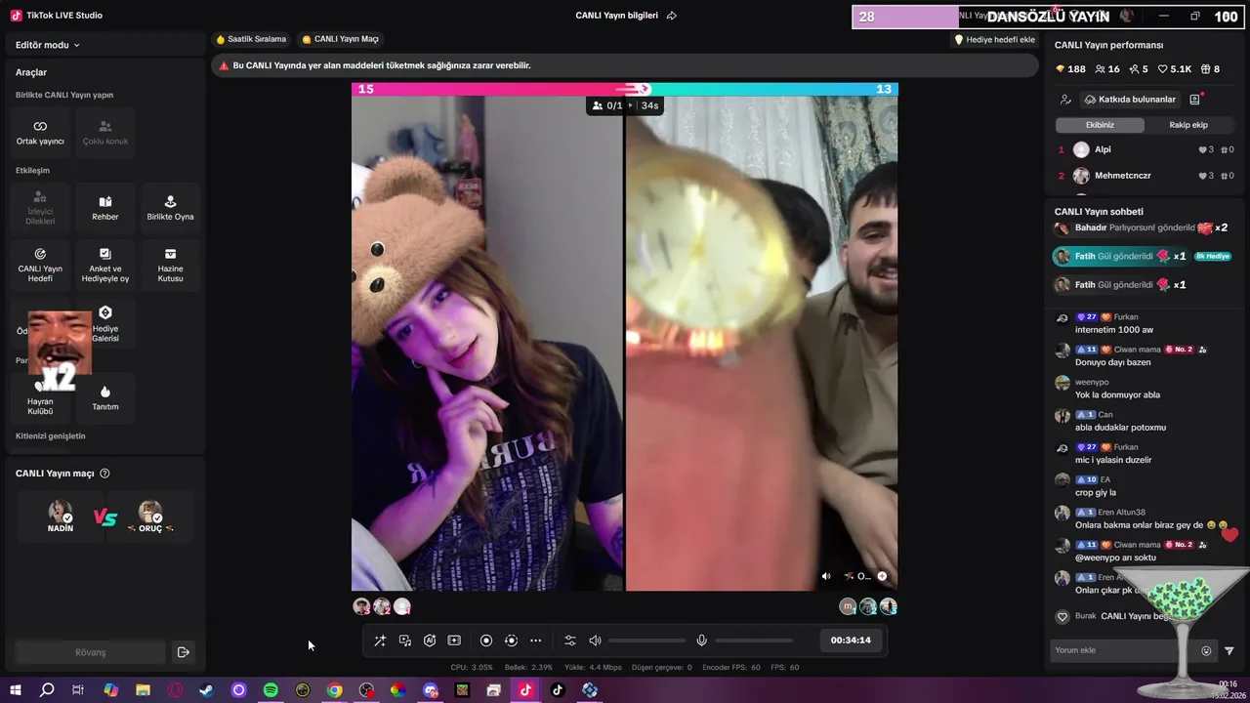The width and height of the screenshot is (1250, 703).
Task: Click the help icon beside CANLI Yayın maçı
Action: click(x=104, y=474)
